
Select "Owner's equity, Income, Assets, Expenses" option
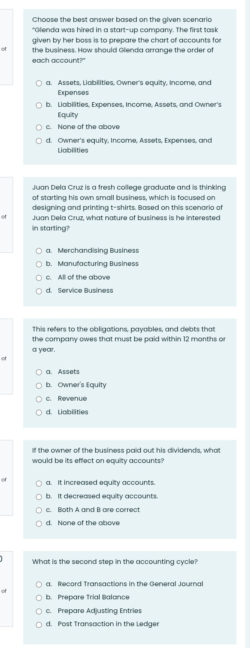coord(39,141)
